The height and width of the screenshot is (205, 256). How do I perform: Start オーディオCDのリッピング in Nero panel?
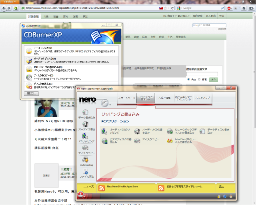(116, 131)
